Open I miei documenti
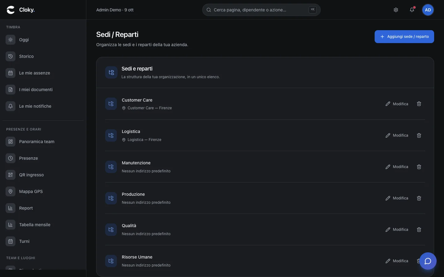Viewport: 444px width, 277px height. [43, 90]
